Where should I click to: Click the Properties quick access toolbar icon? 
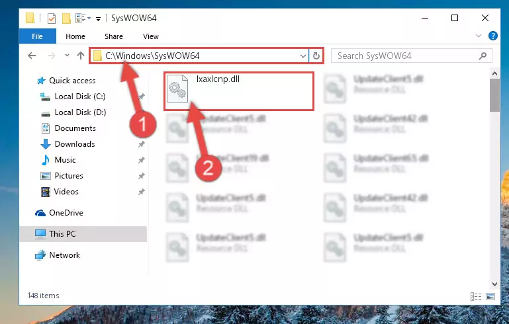tap(51, 19)
